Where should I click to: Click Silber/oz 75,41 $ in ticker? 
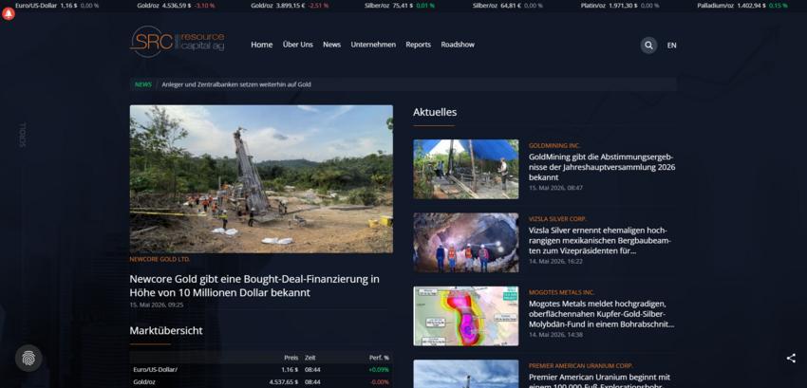[x=400, y=6]
